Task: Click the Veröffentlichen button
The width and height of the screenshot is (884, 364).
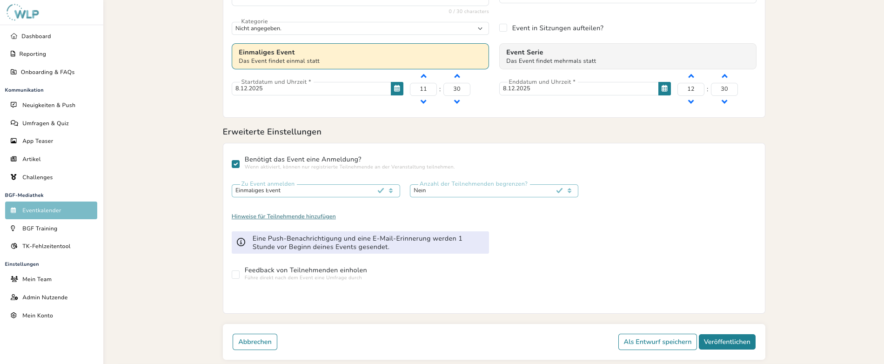Action: [727, 342]
